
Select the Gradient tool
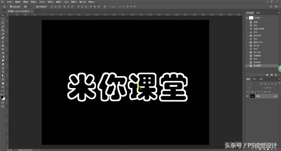[3, 57]
